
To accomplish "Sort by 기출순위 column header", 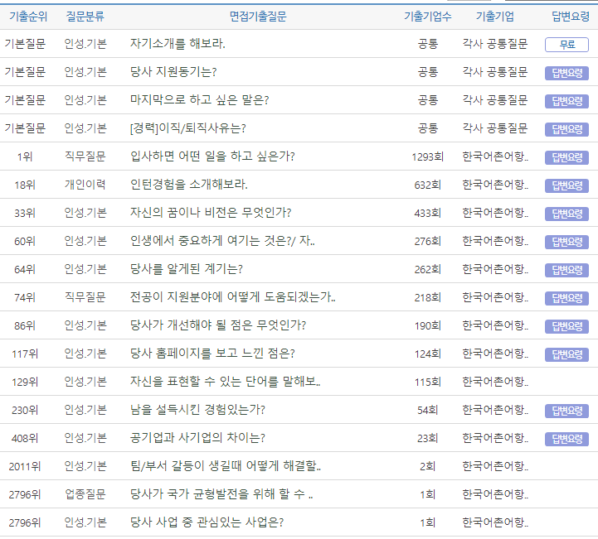I will tap(25, 17).
